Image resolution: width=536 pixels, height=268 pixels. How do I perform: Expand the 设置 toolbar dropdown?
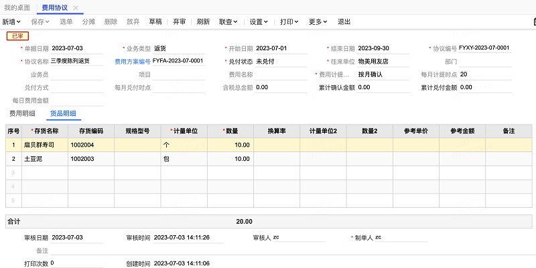259,21
